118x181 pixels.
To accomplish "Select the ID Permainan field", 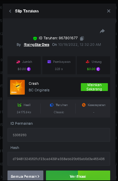I will tap(59, 135).
